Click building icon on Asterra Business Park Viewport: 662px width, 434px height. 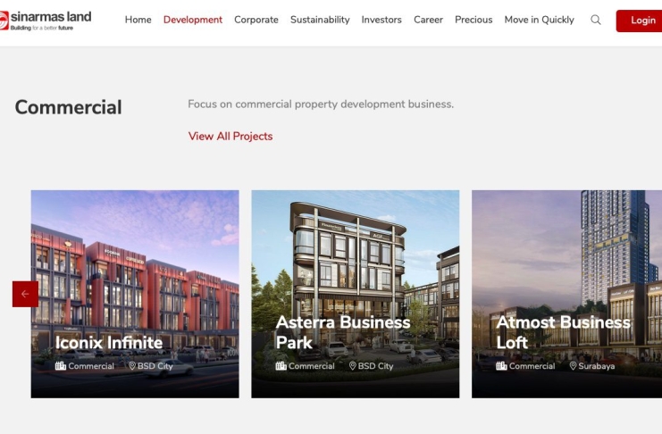(x=281, y=365)
